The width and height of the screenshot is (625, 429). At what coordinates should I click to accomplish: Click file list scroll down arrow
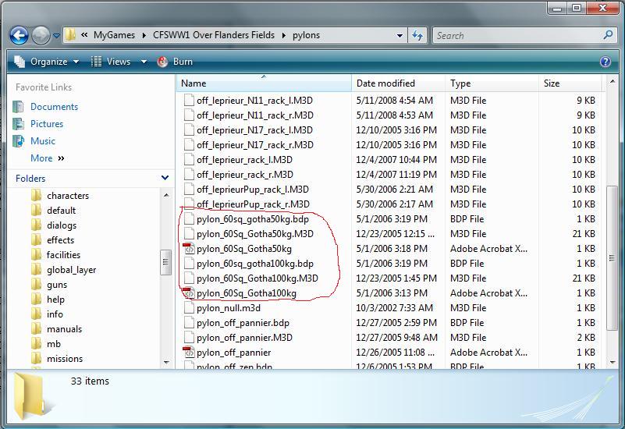[613, 362]
